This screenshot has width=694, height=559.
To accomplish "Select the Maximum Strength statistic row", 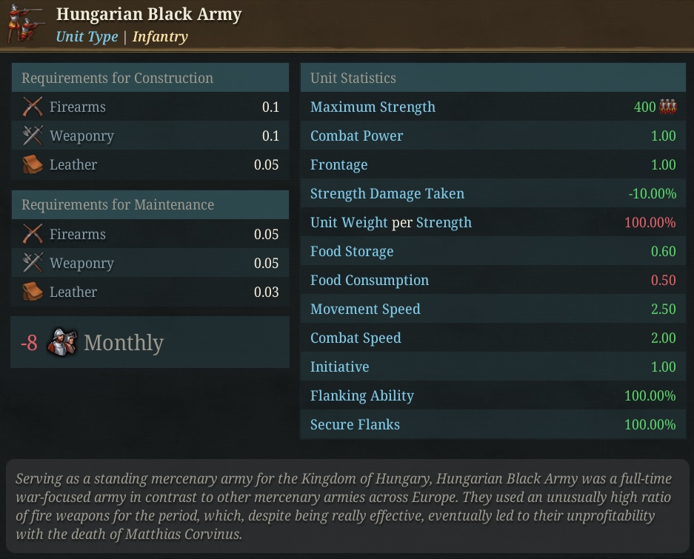I will [493, 107].
